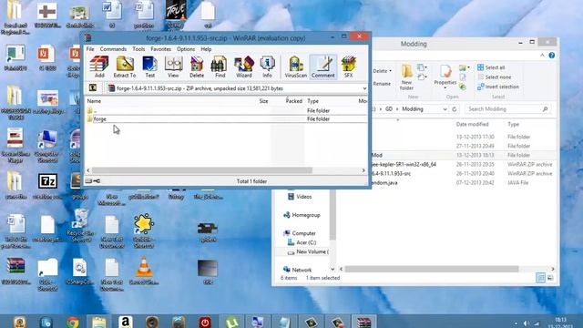Screen dimensions: 583x328
Task: Open the Explorer help icon
Action: [x=552, y=56]
